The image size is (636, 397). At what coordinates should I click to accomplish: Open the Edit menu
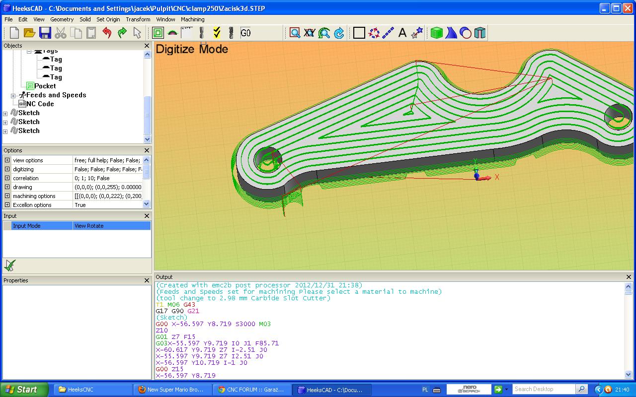(x=23, y=19)
